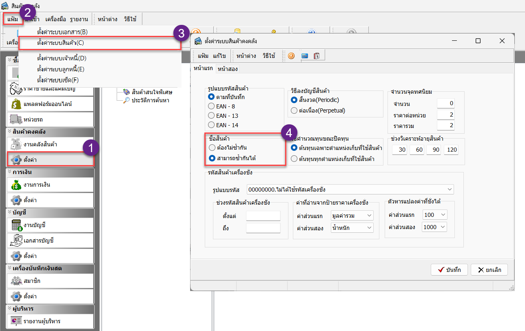
Task: Choose ต่อเนื่อง(Perpetual) inventory accounting method
Action: (294, 110)
